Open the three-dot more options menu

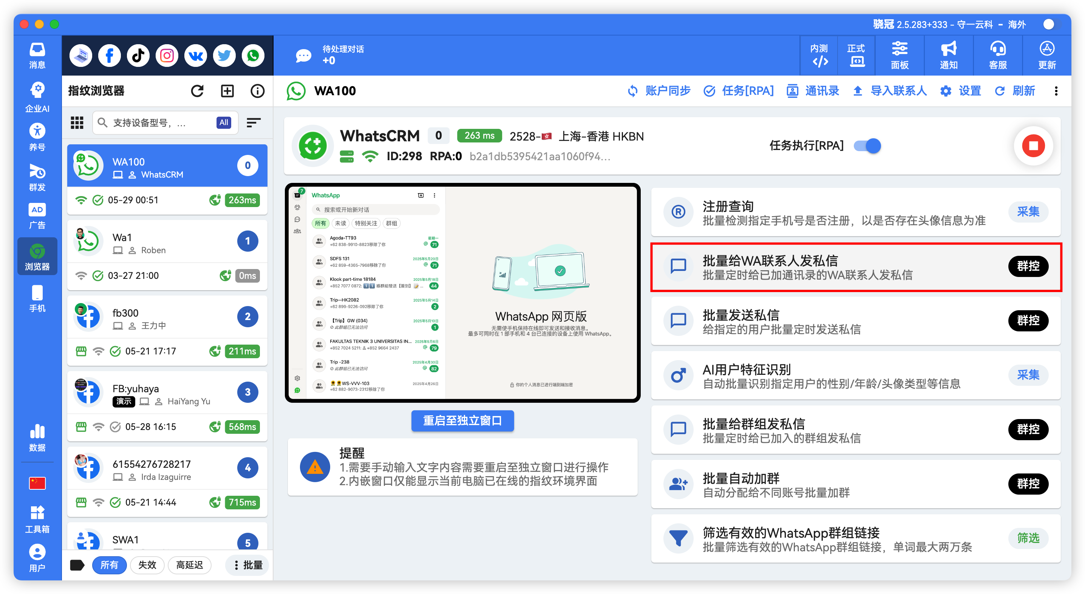point(1056,91)
